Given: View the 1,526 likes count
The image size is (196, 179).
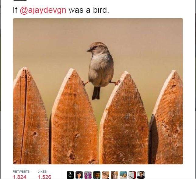Looking at the screenshot, I should pos(44,177).
